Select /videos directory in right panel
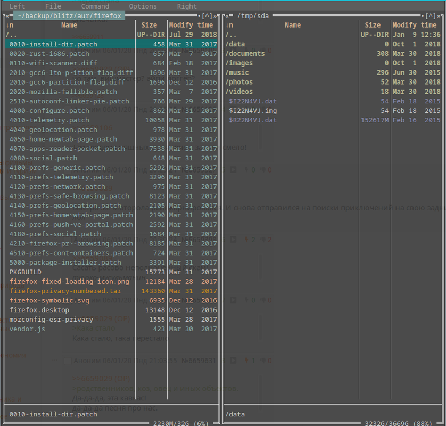The image size is (446, 426). pyautogui.click(x=333, y=92)
